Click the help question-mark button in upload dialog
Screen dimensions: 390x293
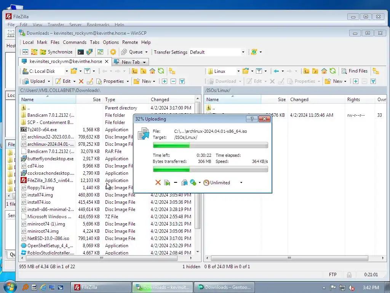(x=252, y=119)
